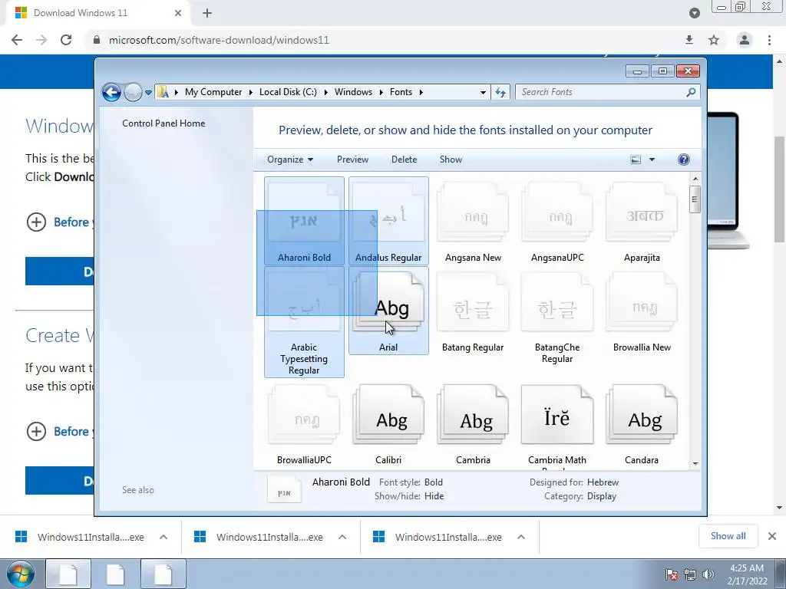Bookmark this page with star icon

(714, 40)
